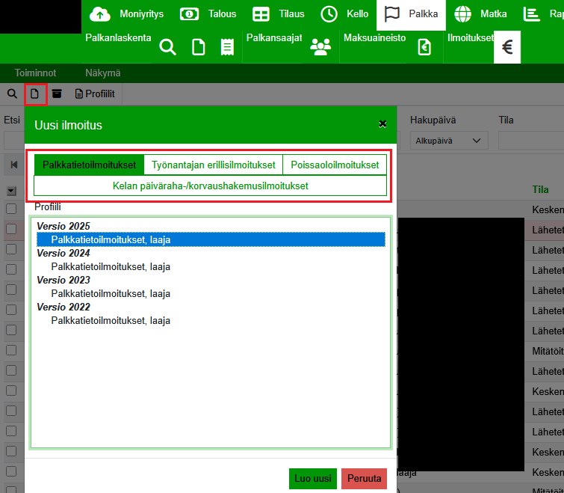Click the Ilmoitukset euro icon
Viewport: 564px width, 493px height.
[x=507, y=48]
